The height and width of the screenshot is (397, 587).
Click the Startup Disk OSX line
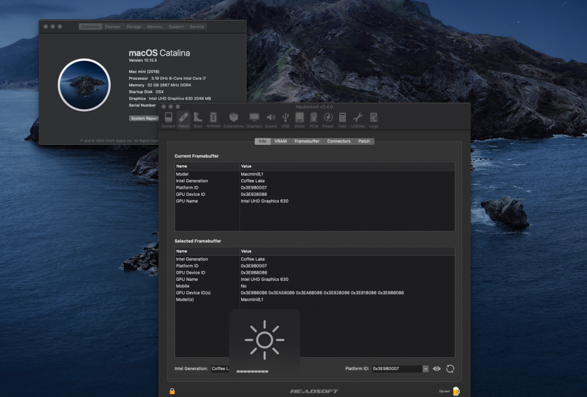coord(146,91)
